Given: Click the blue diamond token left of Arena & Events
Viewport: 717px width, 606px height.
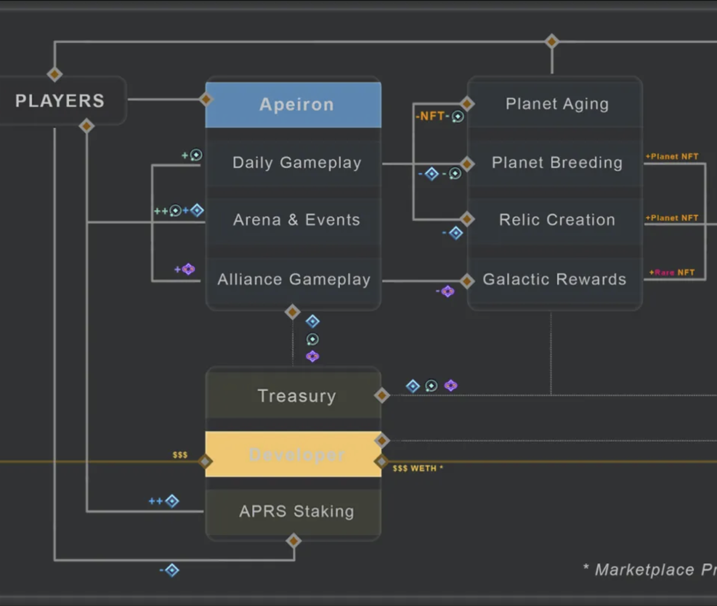Looking at the screenshot, I should pos(197,210).
